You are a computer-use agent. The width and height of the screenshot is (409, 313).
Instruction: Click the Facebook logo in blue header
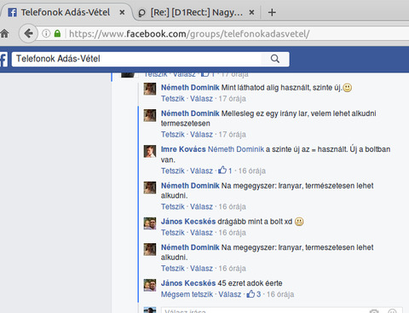click(3, 59)
